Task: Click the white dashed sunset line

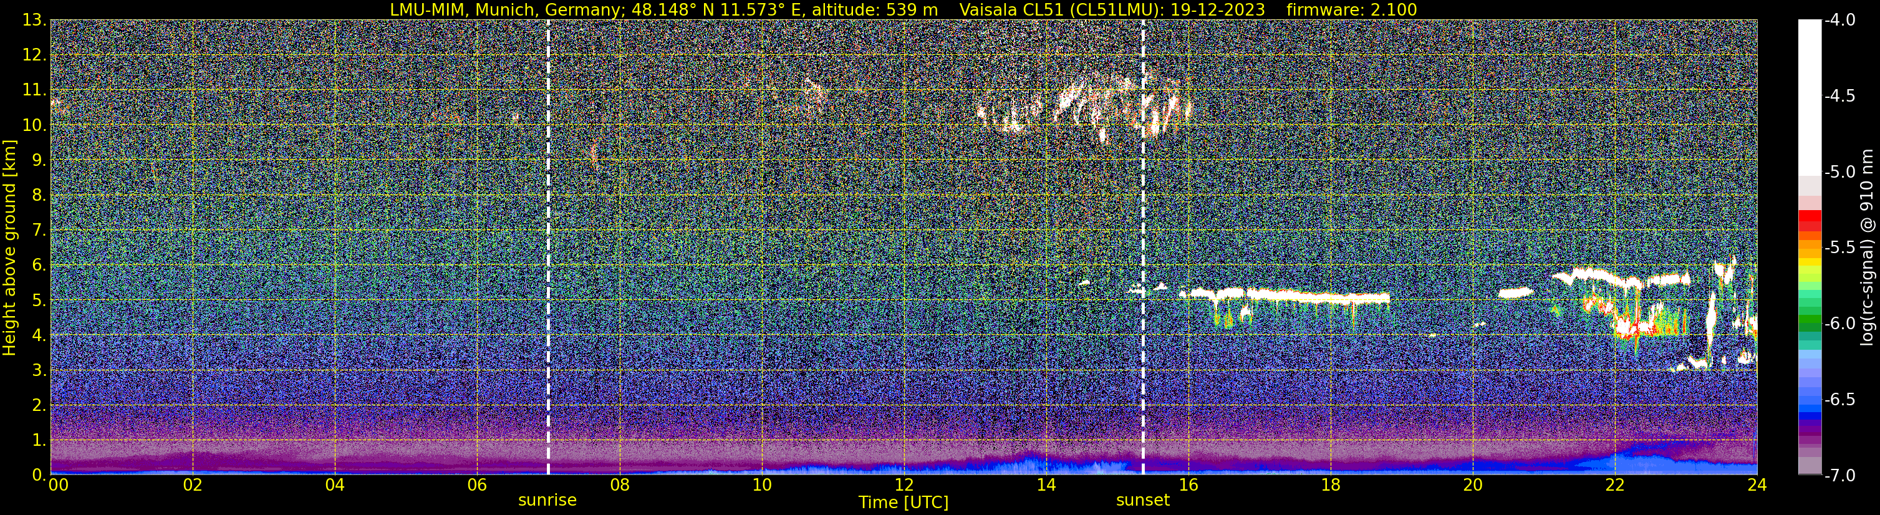Action: pyautogui.click(x=1143, y=246)
